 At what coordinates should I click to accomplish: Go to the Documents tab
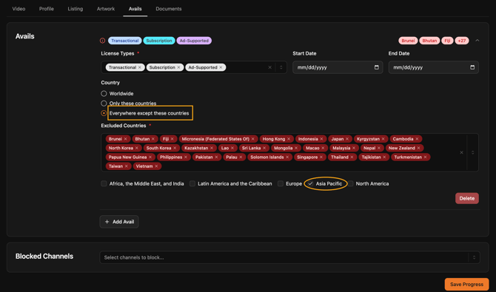tap(169, 9)
